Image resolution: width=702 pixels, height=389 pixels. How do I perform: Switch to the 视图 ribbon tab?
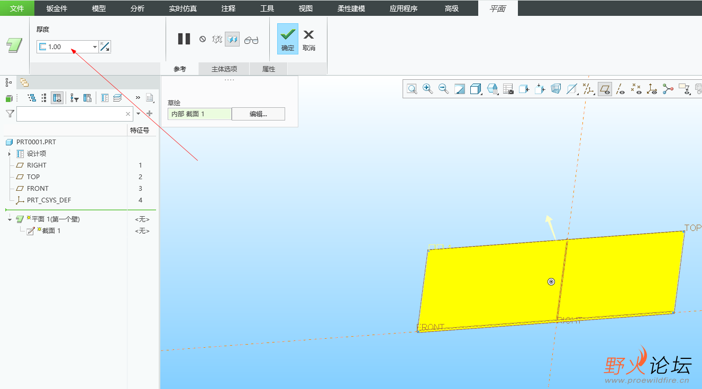[x=306, y=8]
